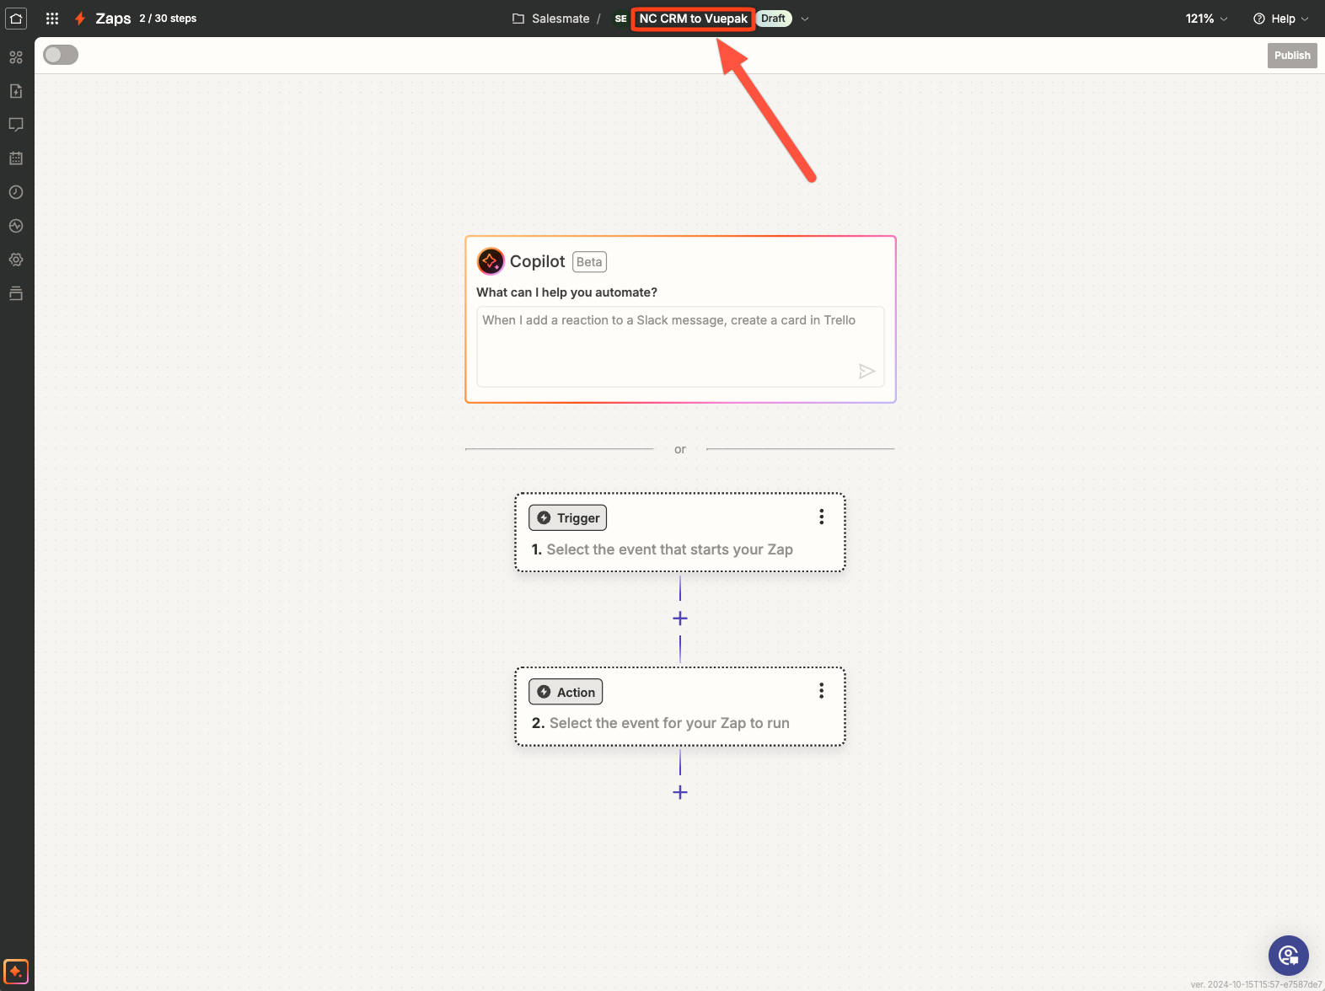Click the home icon in top-left corner

coord(16,19)
